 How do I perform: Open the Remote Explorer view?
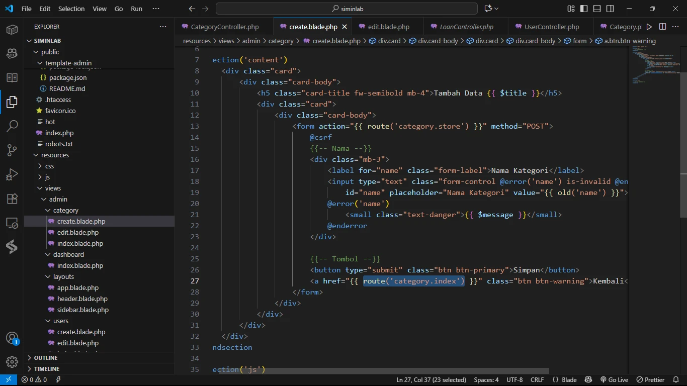click(x=12, y=223)
